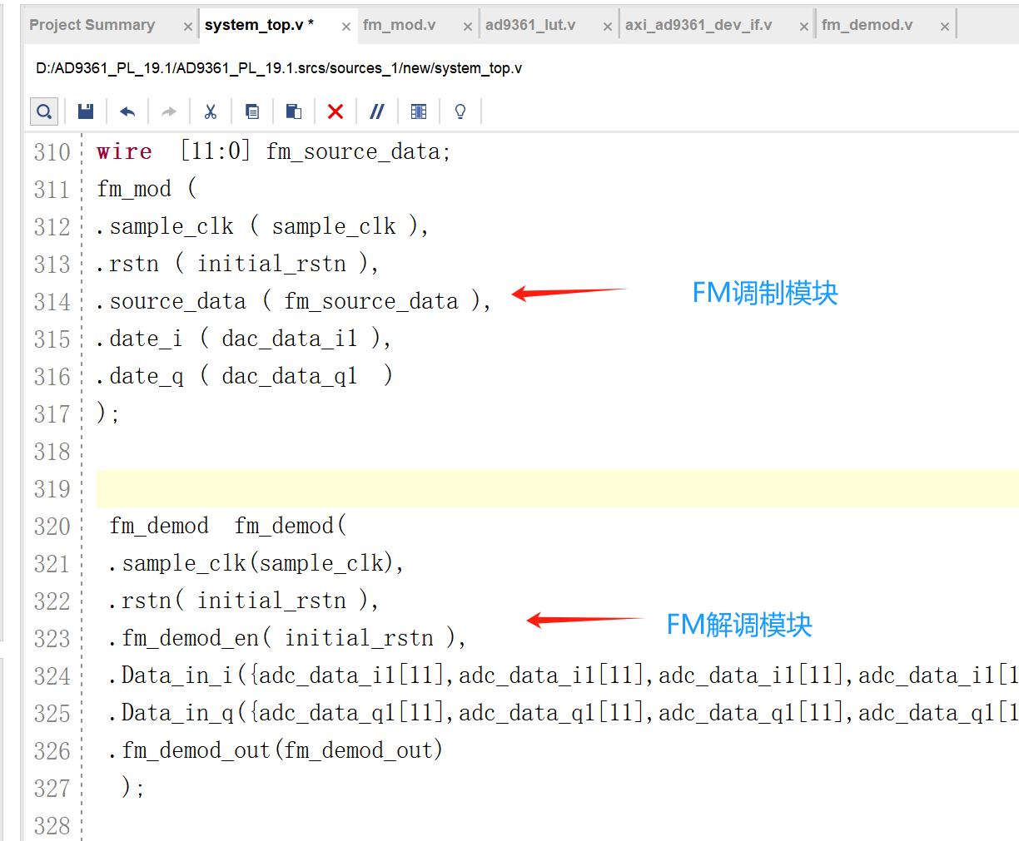Undo the last edit
1019x841 pixels.
[x=127, y=111]
